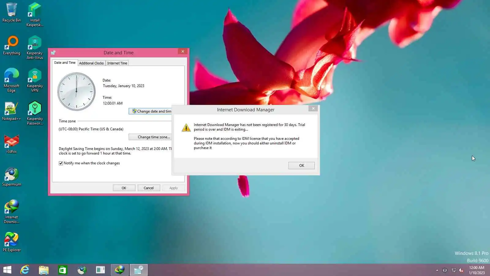Open the taskbar clock showing 12:00 AM
The image size is (490, 276).
(x=477, y=270)
